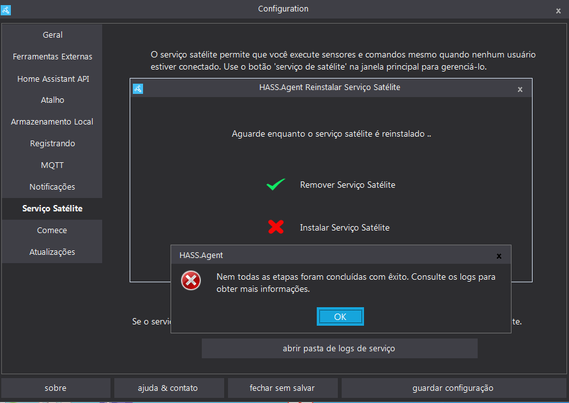This screenshot has width=569, height=403.
Task: Open the Notificações section
Action: tap(52, 186)
